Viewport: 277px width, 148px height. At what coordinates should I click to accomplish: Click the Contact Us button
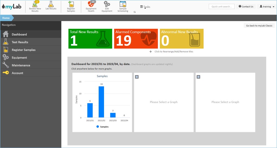pos(246,6)
